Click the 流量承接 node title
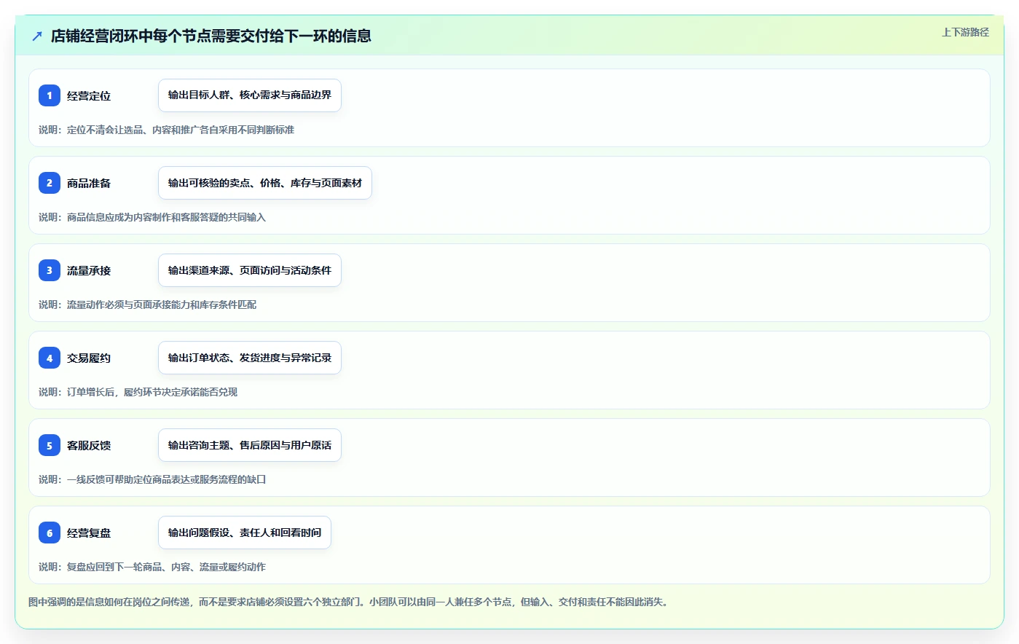 89,270
